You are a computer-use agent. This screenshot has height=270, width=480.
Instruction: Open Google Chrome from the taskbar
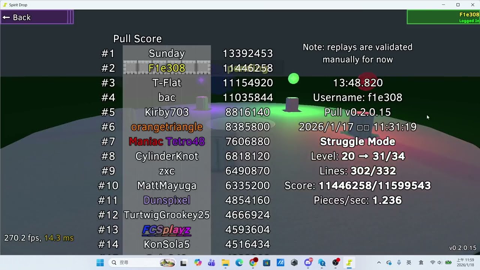point(253,263)
